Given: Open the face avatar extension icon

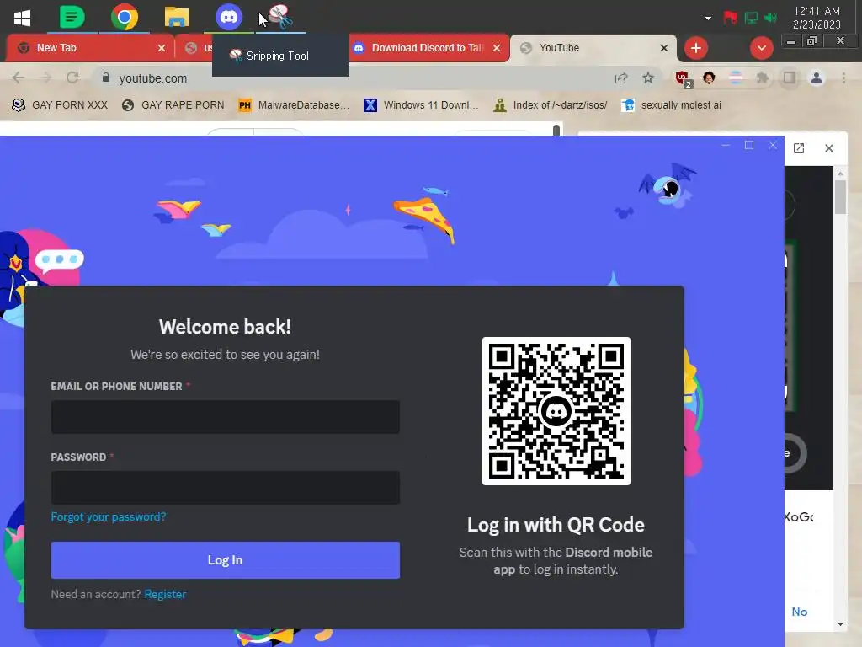Looking at the screenshot, I should [x=709, y=78].
